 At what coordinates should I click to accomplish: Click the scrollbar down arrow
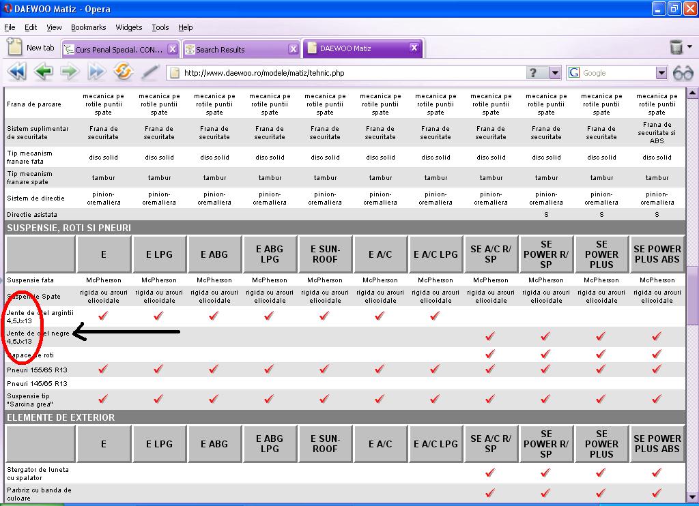click(x=692, y=496)
